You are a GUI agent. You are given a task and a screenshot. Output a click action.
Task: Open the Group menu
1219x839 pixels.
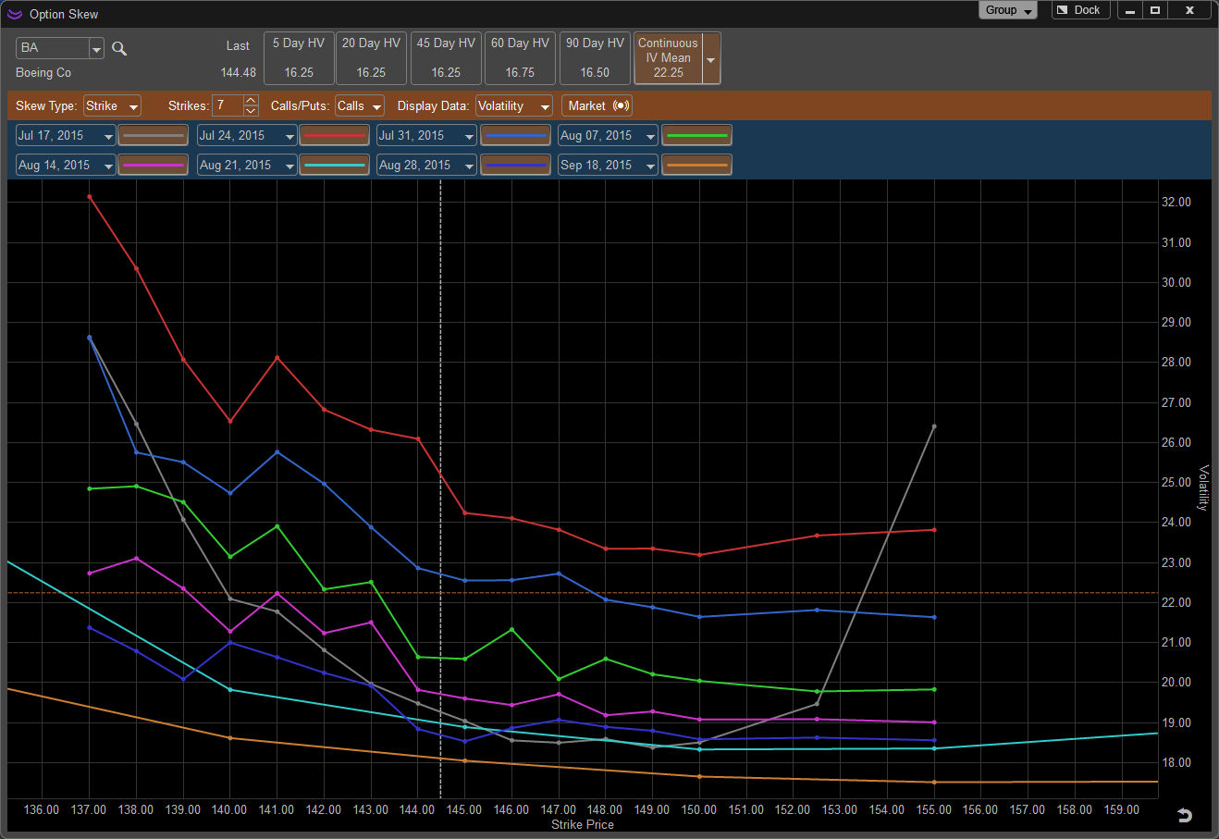[1007, 10]
